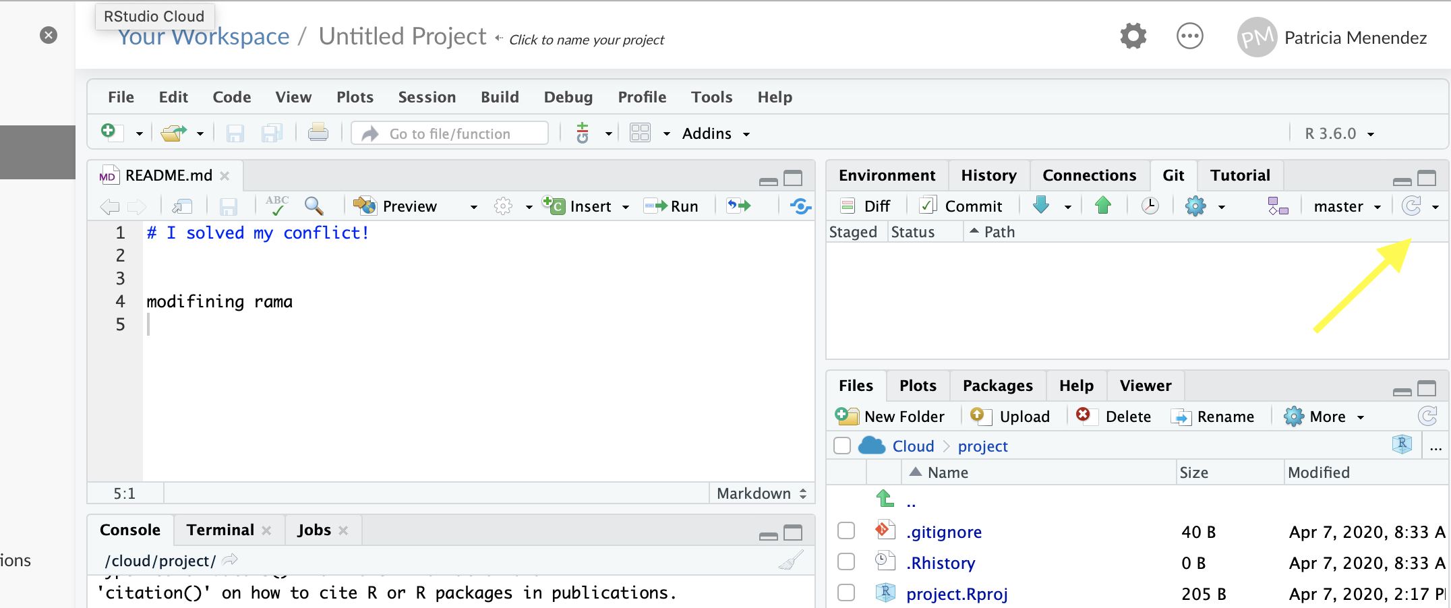The width and height of the screenshot is (1451, 608).
Task: Click the print document icon
Action: click(x=318, y=133)
